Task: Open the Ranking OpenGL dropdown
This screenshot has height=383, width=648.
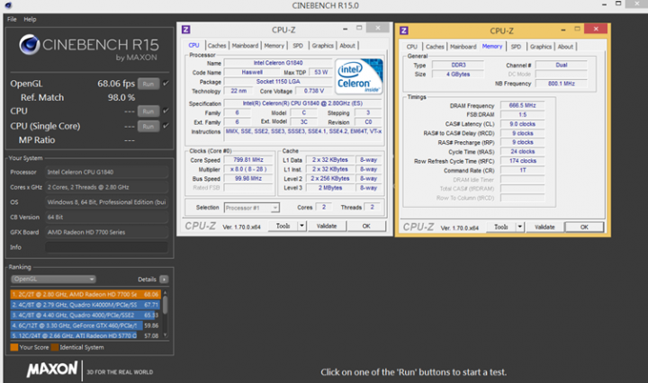Action: pyautogui.click(x=53, y=279)
